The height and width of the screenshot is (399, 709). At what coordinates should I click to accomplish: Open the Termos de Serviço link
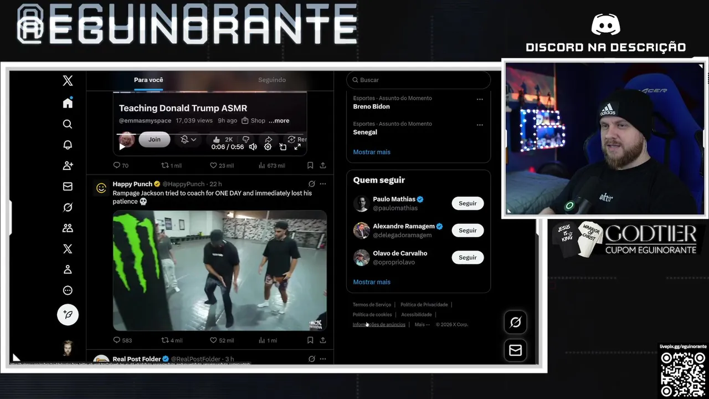coord(372,305)
